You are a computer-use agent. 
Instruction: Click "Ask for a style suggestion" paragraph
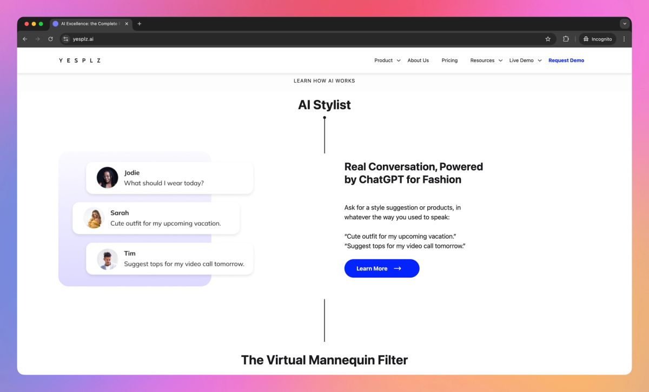tap(403, 212)
